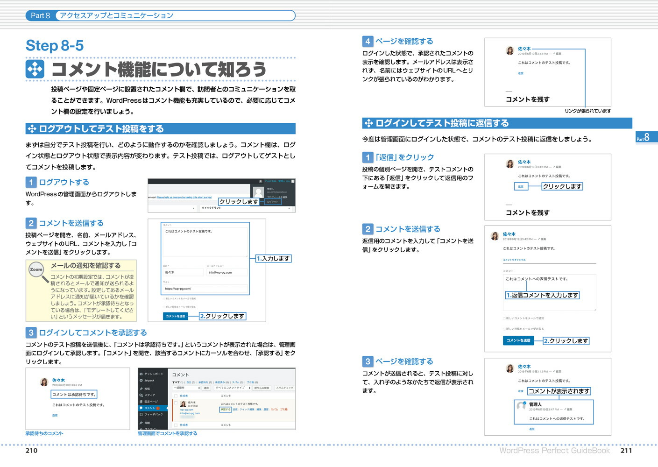The height and width of the screenshot is (467, 658).
Task: Select スパム (0) filter above the table
Action: pos(238,382)
